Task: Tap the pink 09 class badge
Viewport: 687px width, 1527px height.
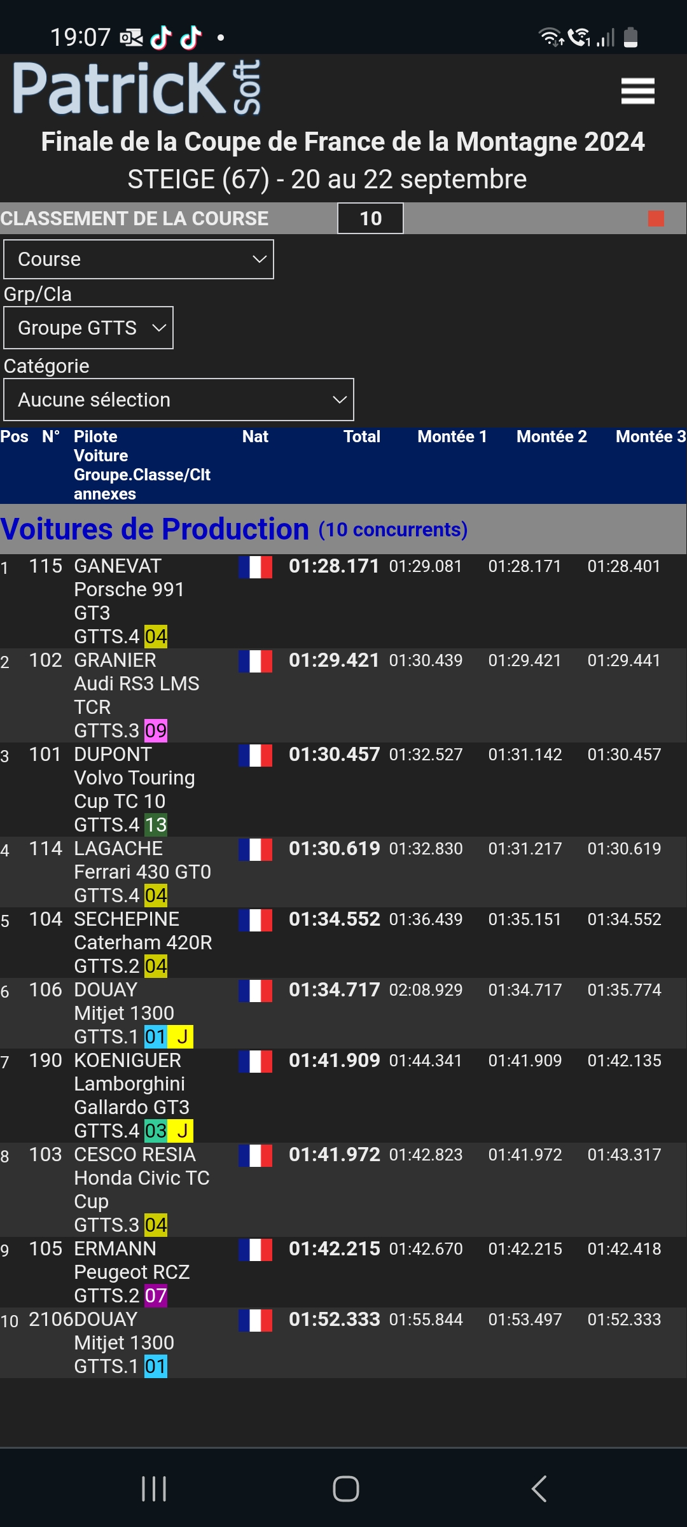Action: coord(156,731)
